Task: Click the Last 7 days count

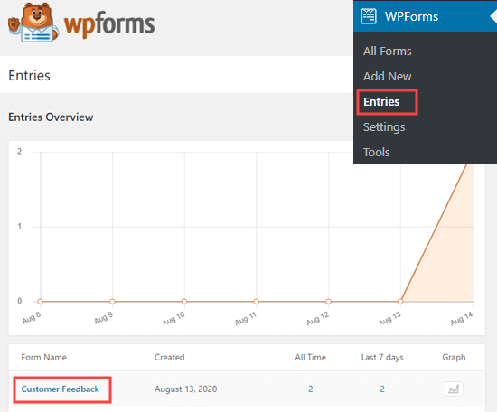Action: 382,389
